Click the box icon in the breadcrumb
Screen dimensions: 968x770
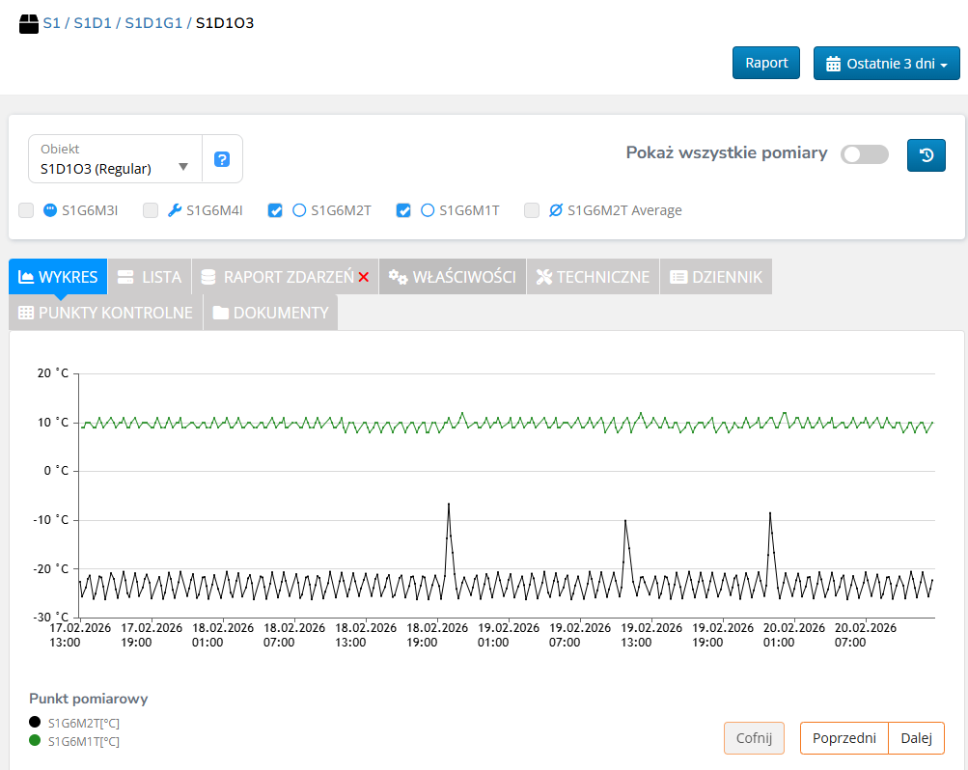[x=29, y=23]
